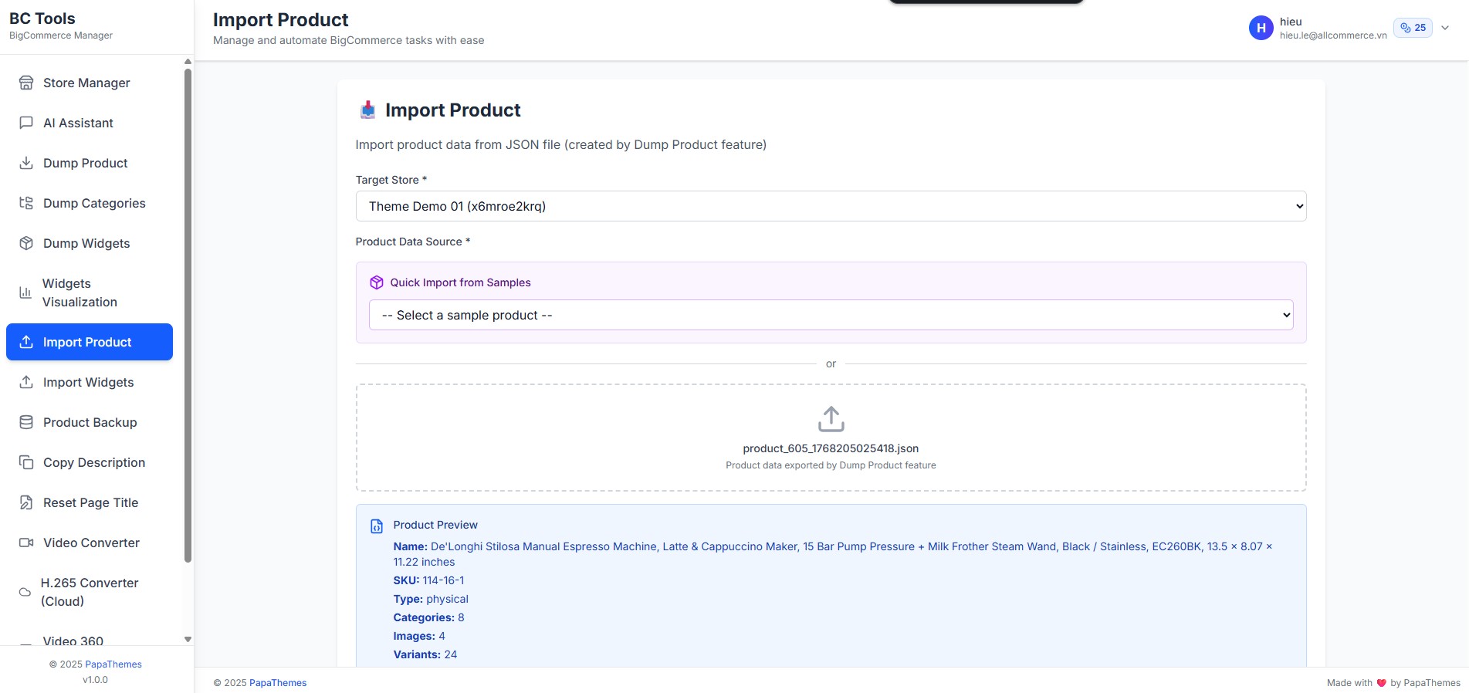Click the email hieu.le@allcommerce.vn
1469x693 pixels.
[x=1333, y=35]
